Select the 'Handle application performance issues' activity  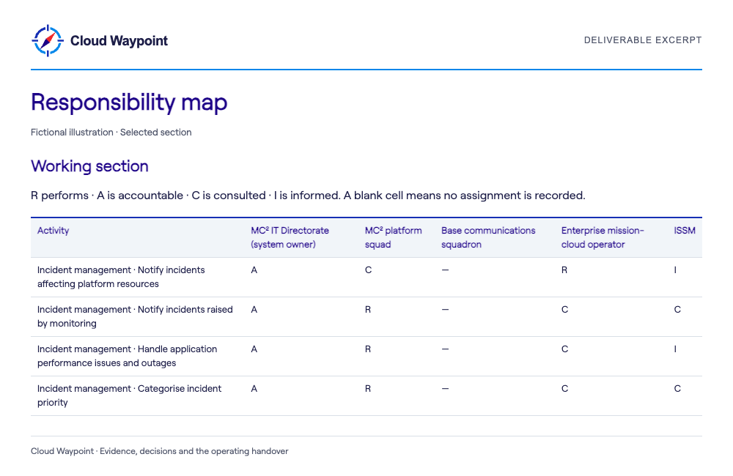(x=127, y=356)
